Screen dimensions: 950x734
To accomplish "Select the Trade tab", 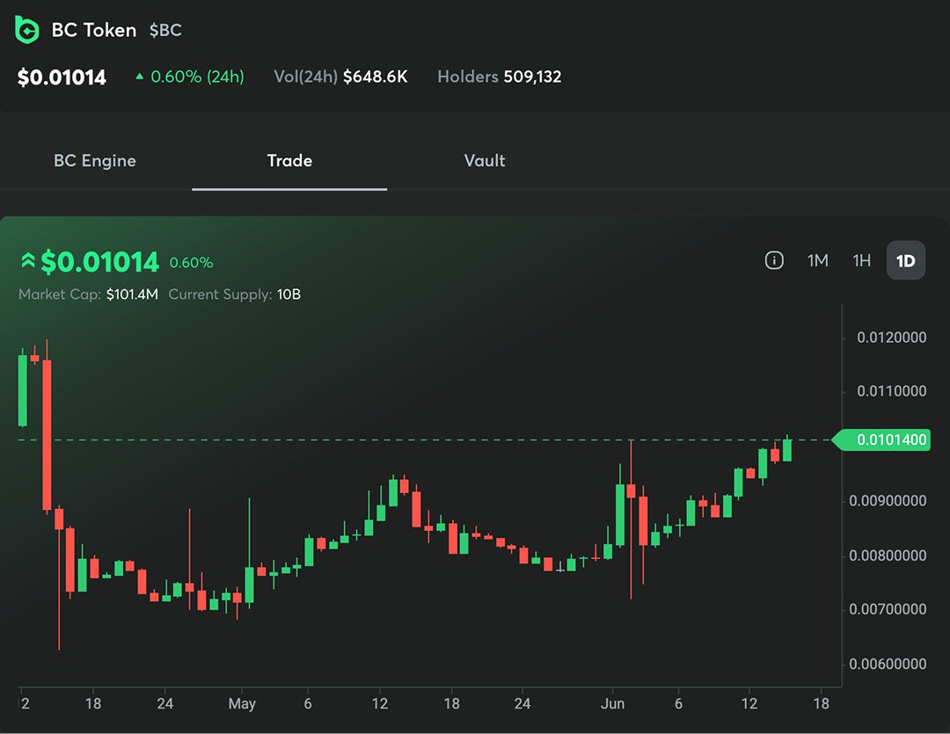I will point(289,161).
